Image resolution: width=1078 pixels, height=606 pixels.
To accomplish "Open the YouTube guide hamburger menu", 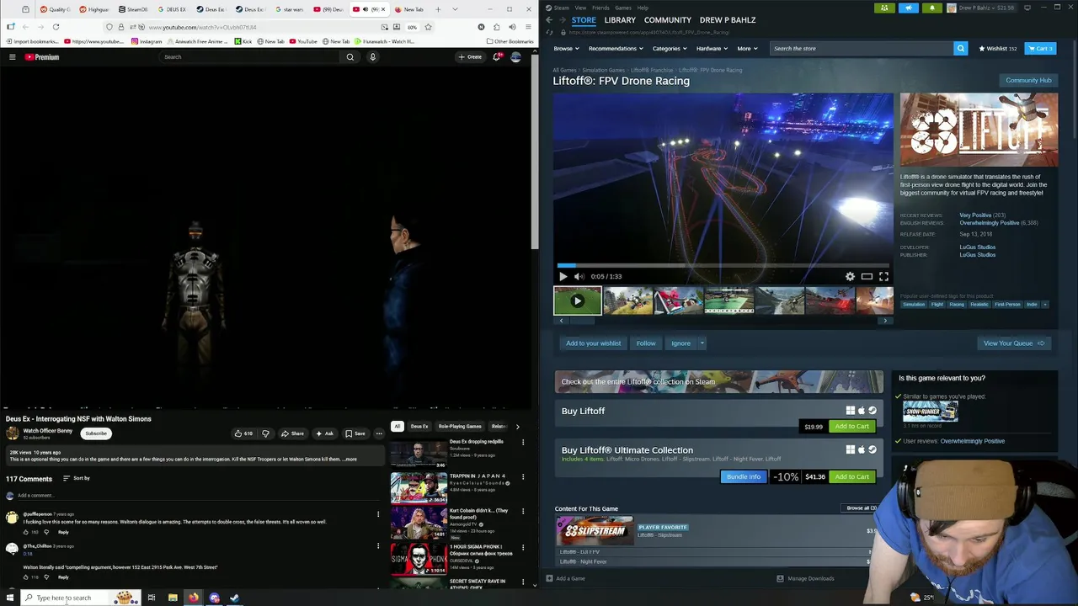I will point(13,57).
